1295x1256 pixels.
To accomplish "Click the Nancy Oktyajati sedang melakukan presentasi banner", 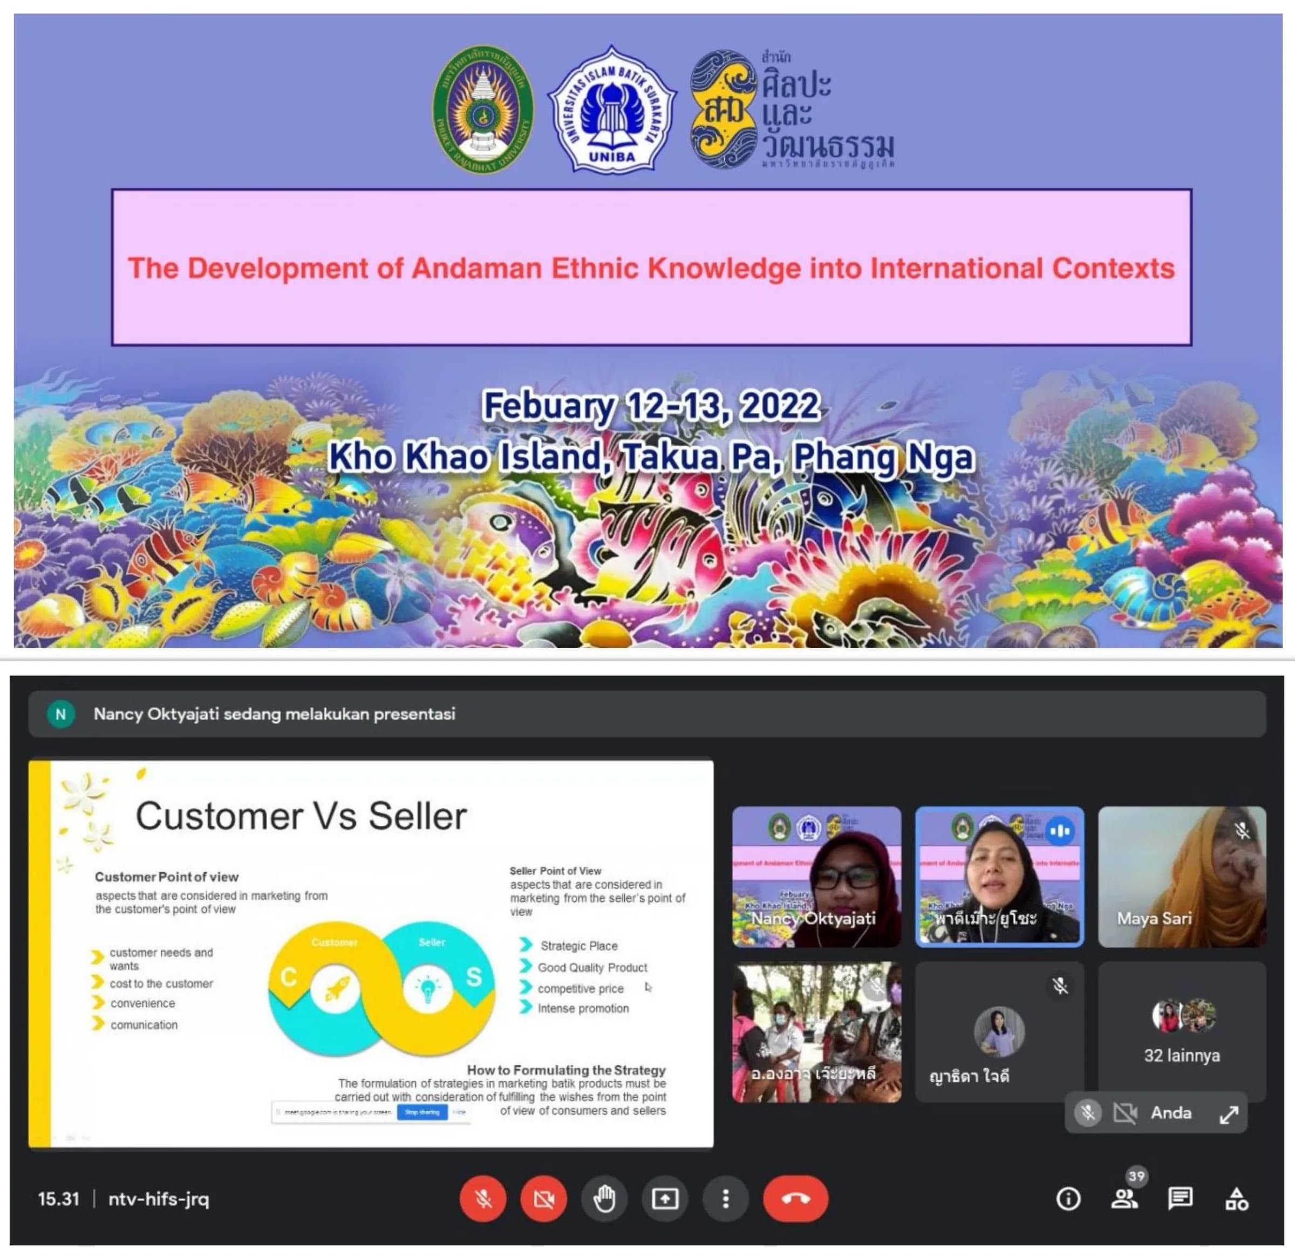I will point(647,714).
